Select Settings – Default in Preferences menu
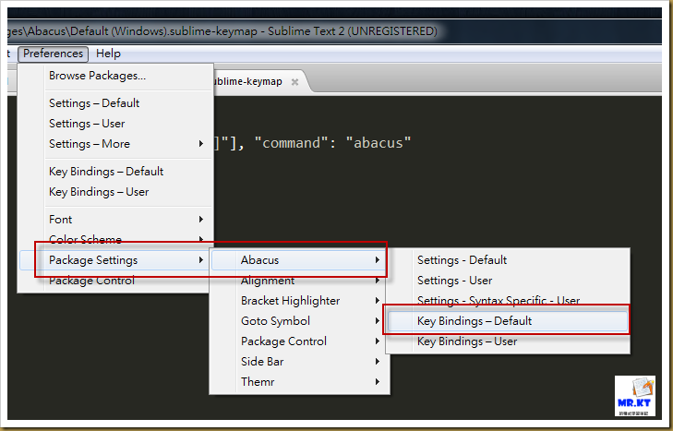 [116, 103]
